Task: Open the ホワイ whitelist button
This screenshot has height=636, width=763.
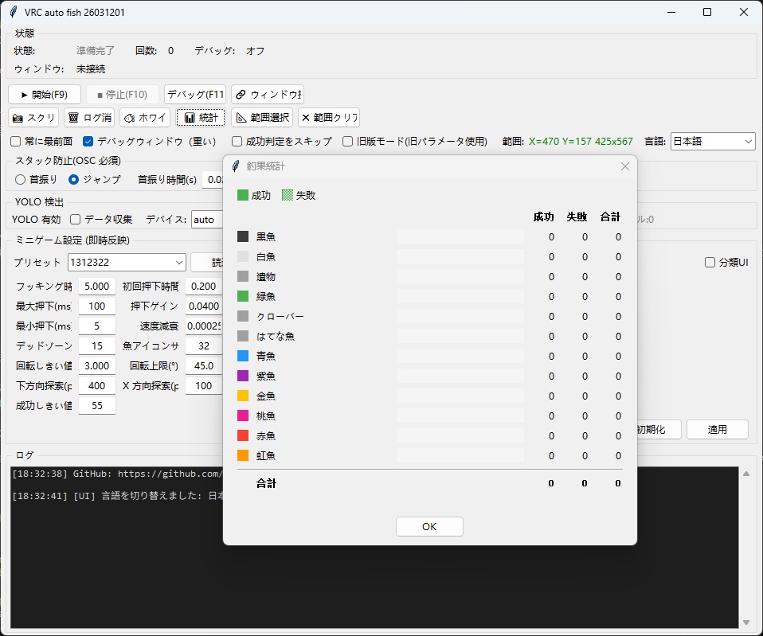Action: coord(145,118)
